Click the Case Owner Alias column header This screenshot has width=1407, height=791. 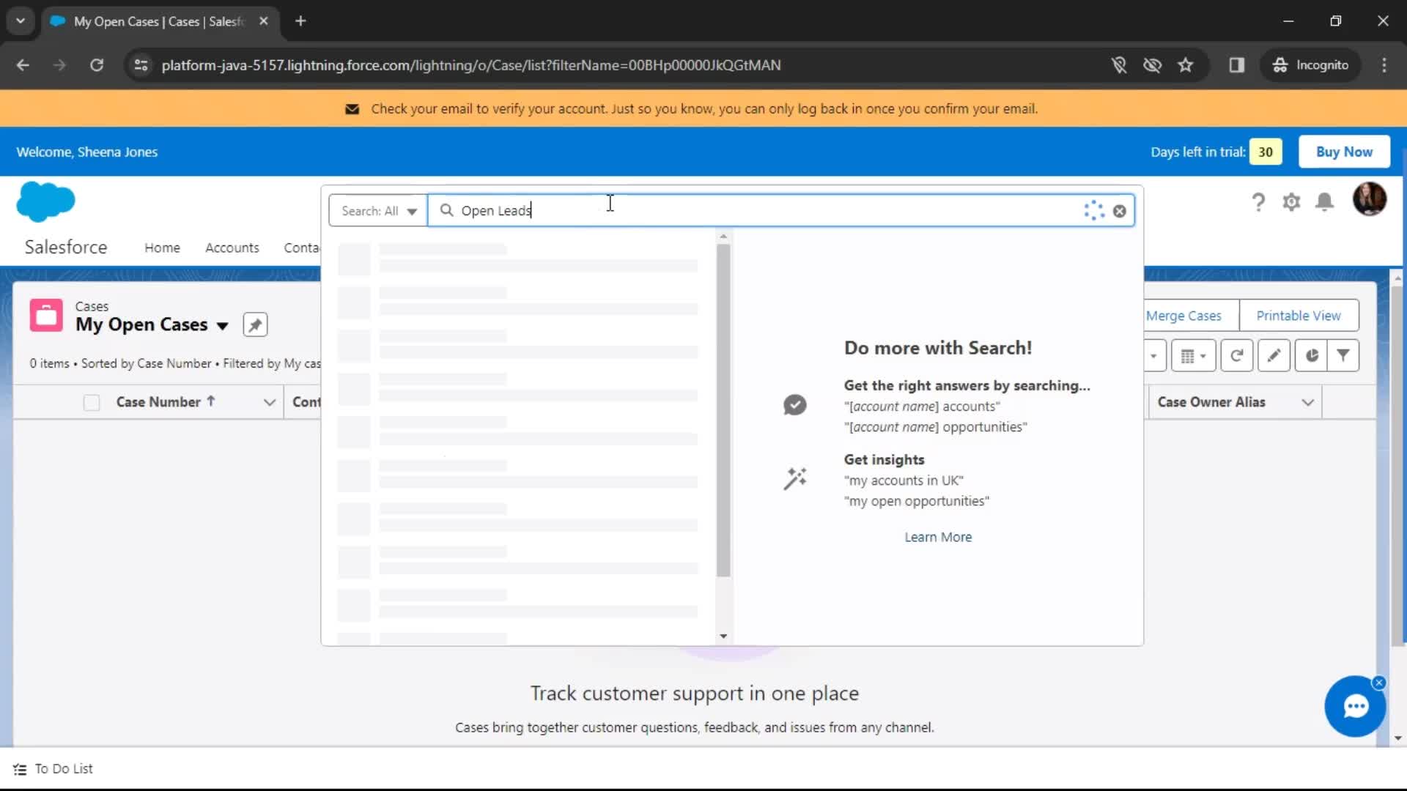pos(1211,402)
